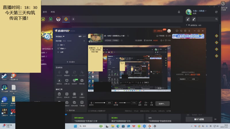The image size is (230, 129).
Task: Open the headset support icon
Action: (181, 31)
